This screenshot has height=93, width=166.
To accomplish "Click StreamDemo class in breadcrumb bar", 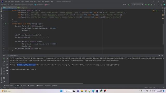I will click(39, 5).
